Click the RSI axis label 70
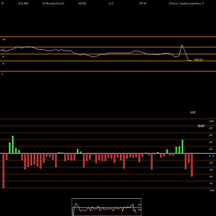 point(3,50)
